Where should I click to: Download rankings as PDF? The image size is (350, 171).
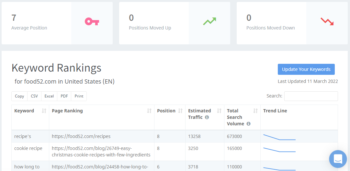[x=64, y=96]
